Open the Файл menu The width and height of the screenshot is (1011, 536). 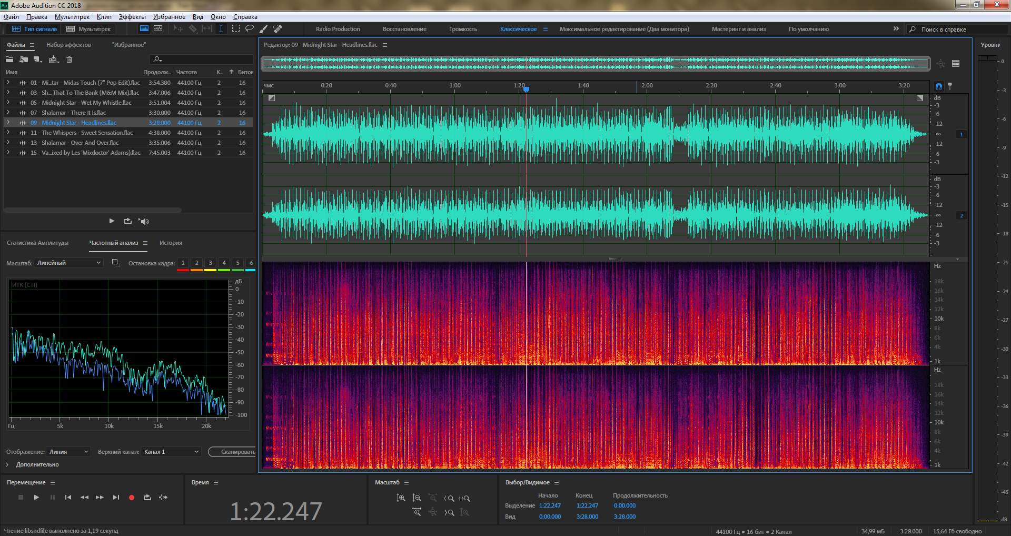11,17
